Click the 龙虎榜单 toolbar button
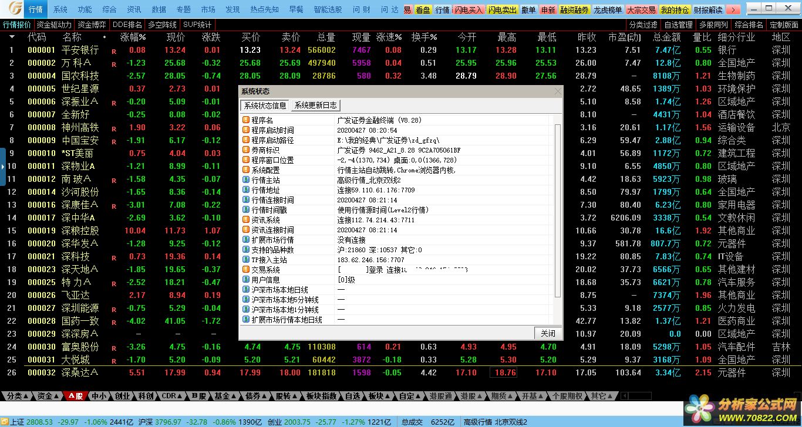The height and width of the screenshot is (427, 802). click(x=608, y=10)
